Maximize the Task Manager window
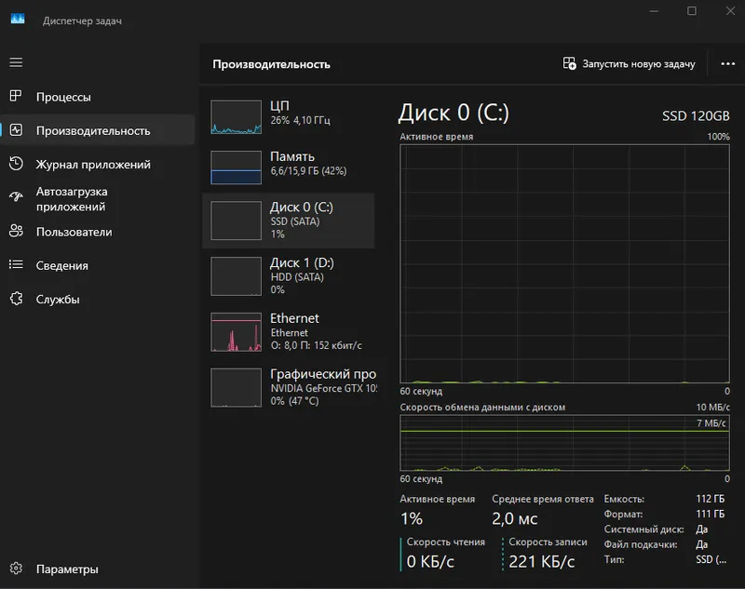This screenshot has width=745, height=589. tap(692, 10)
